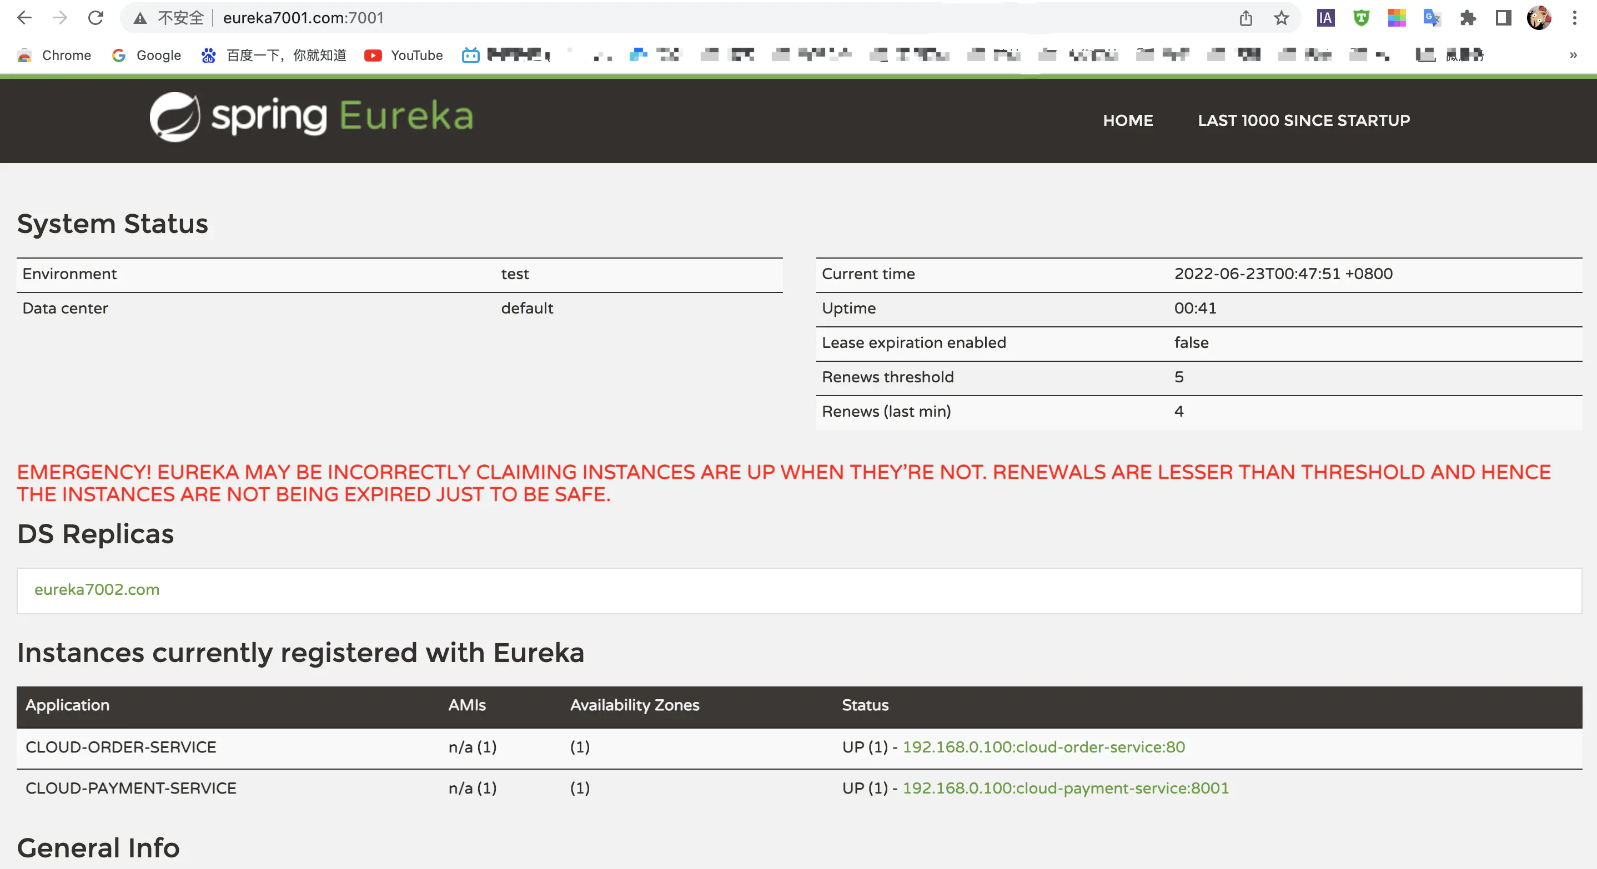Viewport: 1597px width, 869px height.
Task: Click the green shield extension icon
Action: tap(1361, 18)
